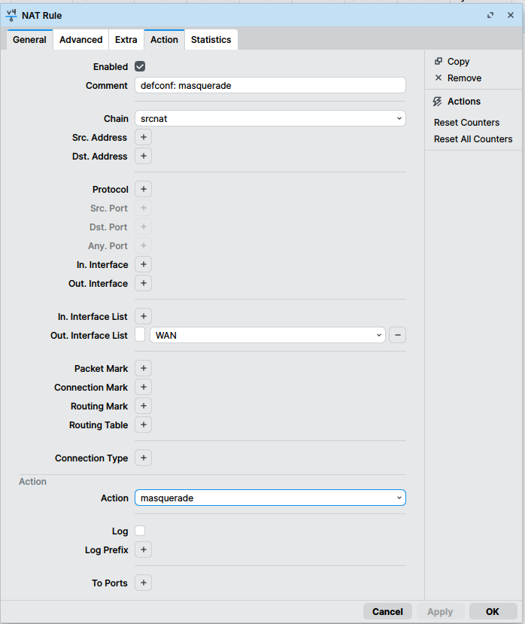Open the Out. Interface List WAN dropdown

268,336
